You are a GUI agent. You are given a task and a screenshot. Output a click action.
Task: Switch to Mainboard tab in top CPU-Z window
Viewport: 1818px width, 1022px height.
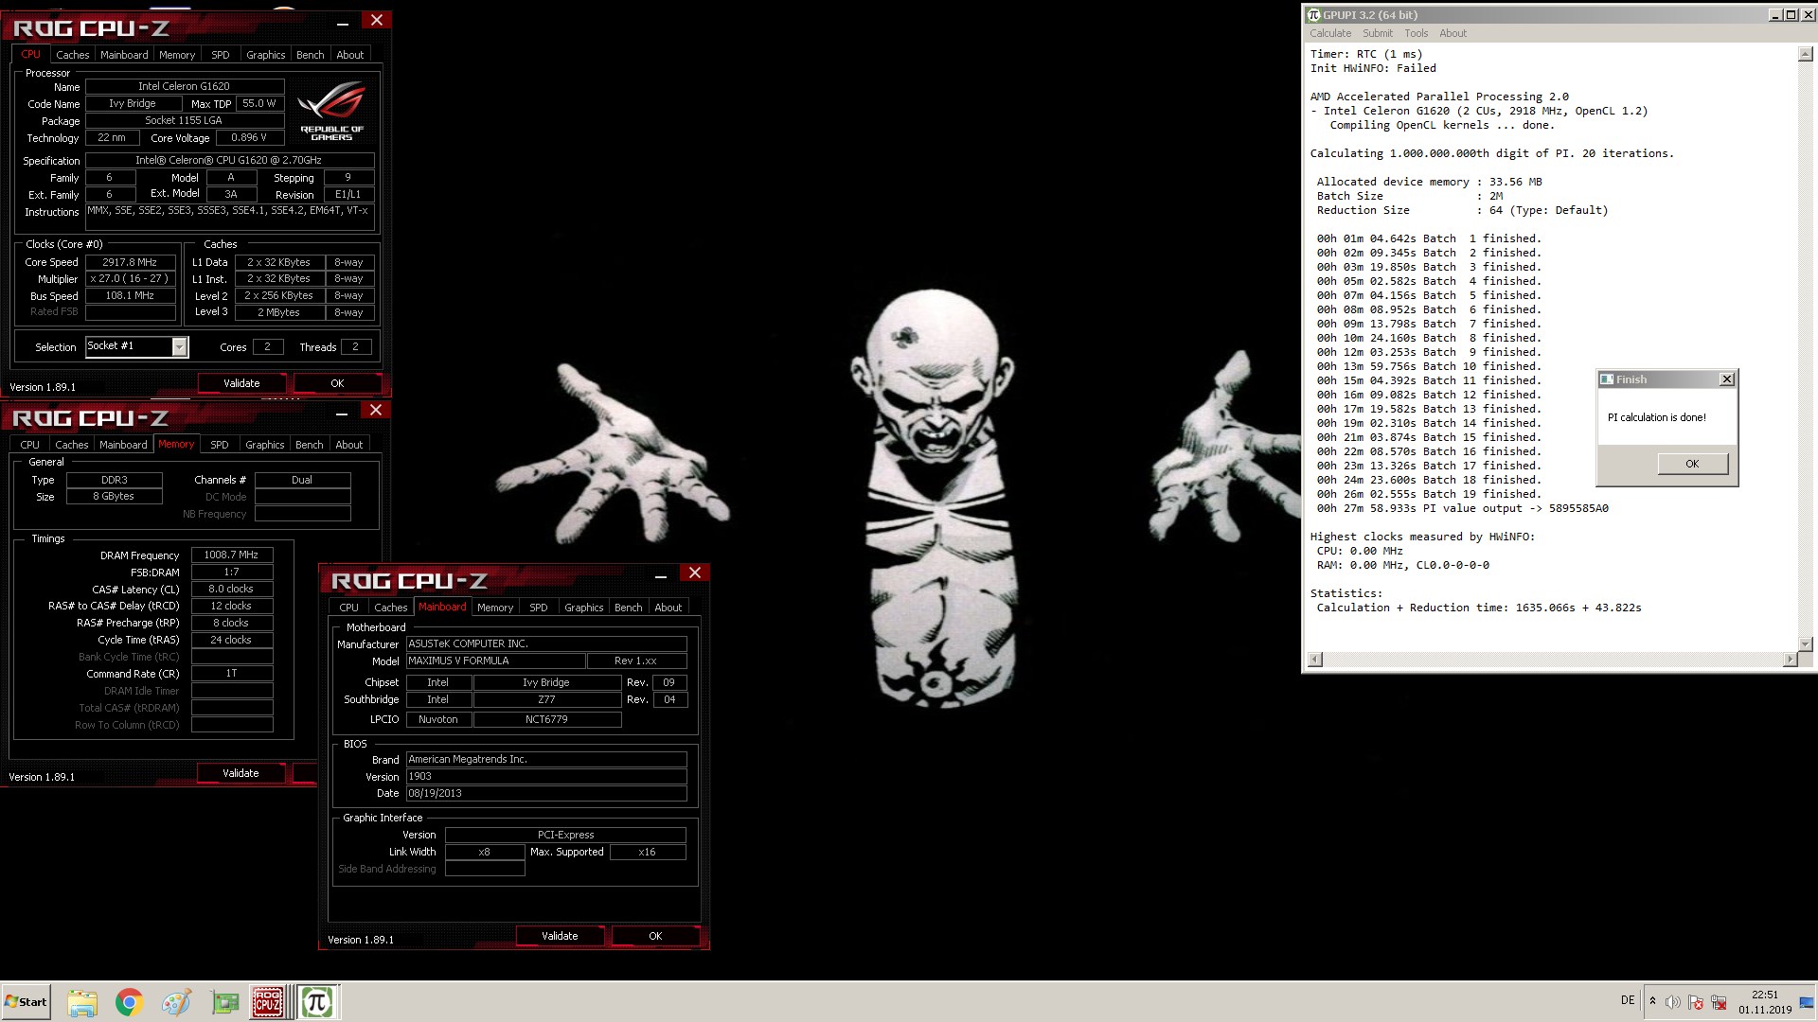[124, 55]
